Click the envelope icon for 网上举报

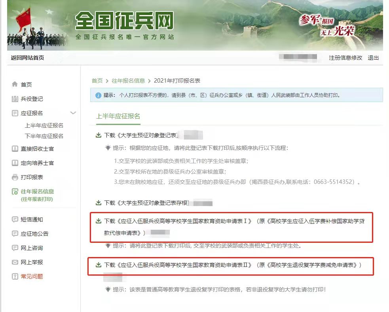tap(15, 262)
